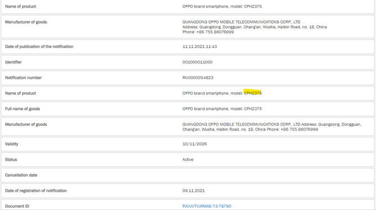Screen dimensions: 376x211
Task: Select the product text in the Full name of goods row
Action: click(222, 109)
